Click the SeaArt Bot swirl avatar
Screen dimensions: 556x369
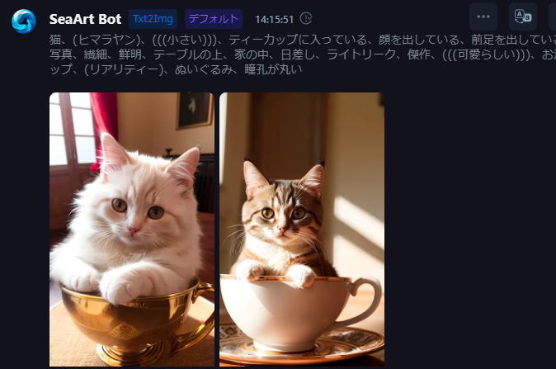[x=23, y=21]
